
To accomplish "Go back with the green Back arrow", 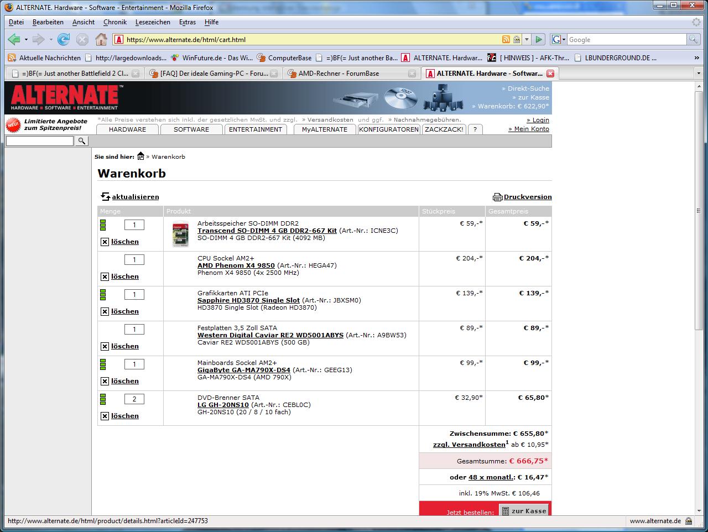I will point(14,39).
